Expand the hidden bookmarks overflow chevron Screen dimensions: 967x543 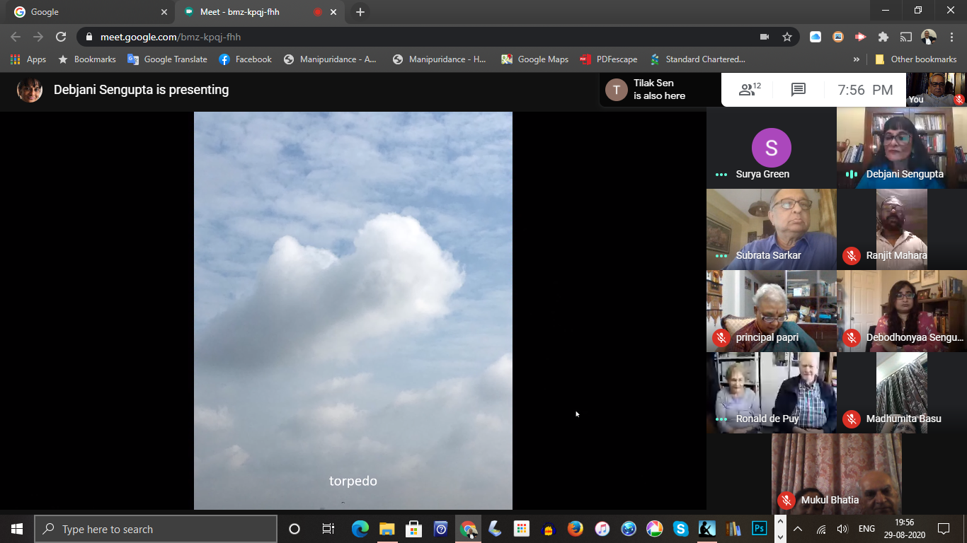(x=857, y=59)
